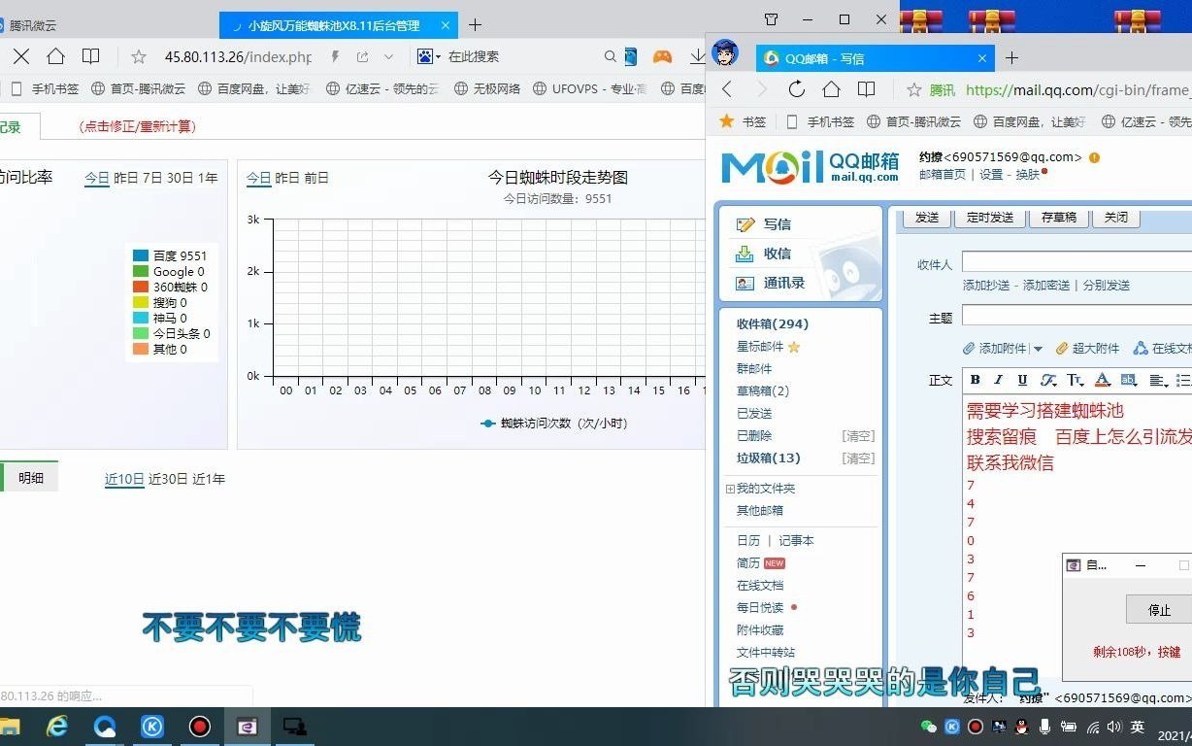The width and height of the screenshot is (1192, 746).
Task: Expand the font size dropdown in the editor
Action: (1076, 380)
